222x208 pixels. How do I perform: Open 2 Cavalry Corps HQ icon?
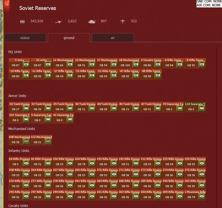point(158,64)
